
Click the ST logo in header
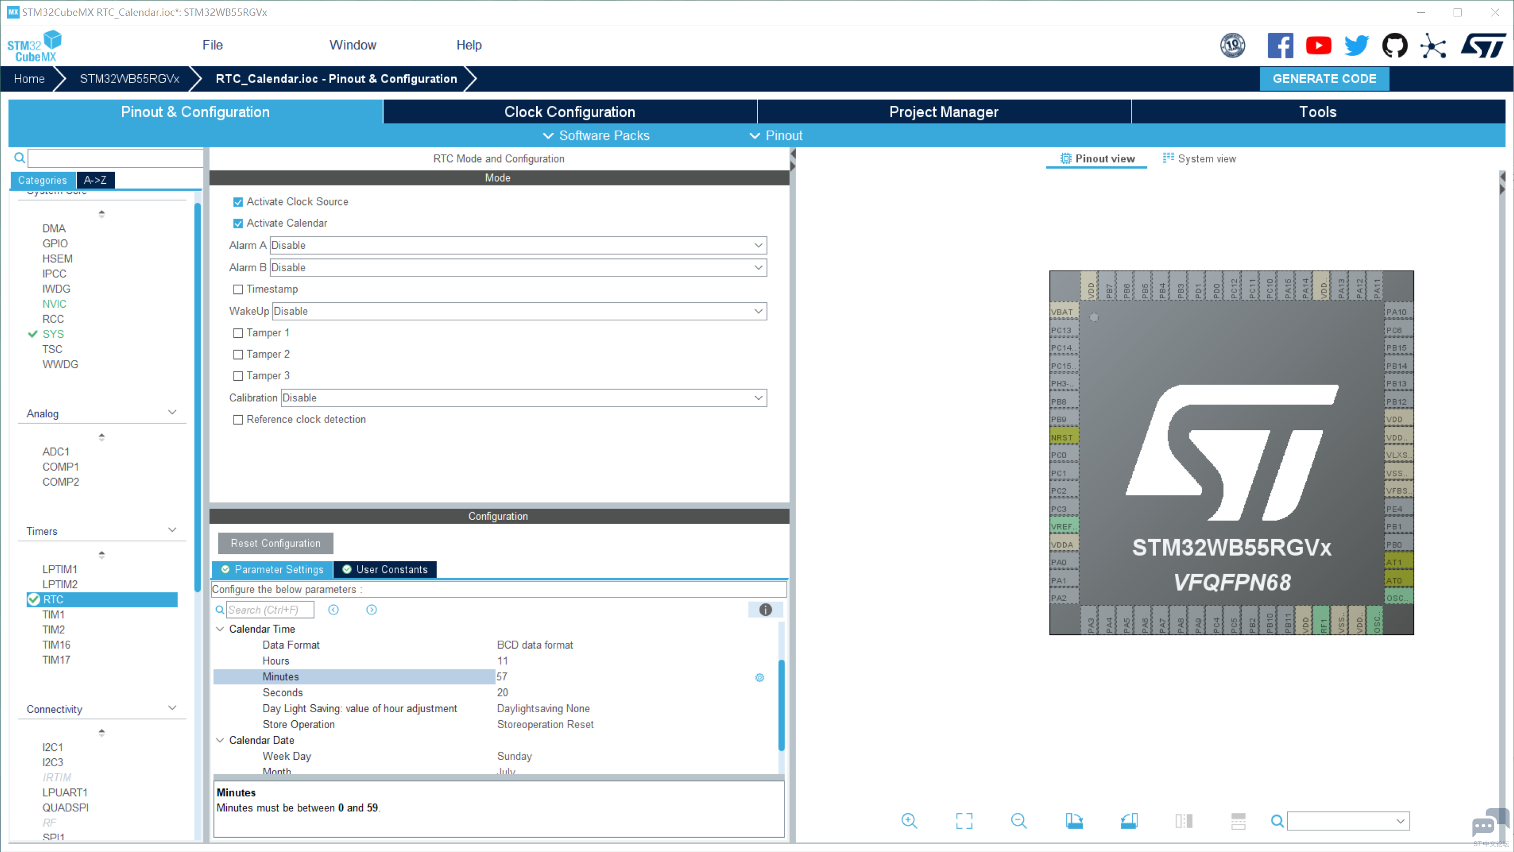[1483, 45]
